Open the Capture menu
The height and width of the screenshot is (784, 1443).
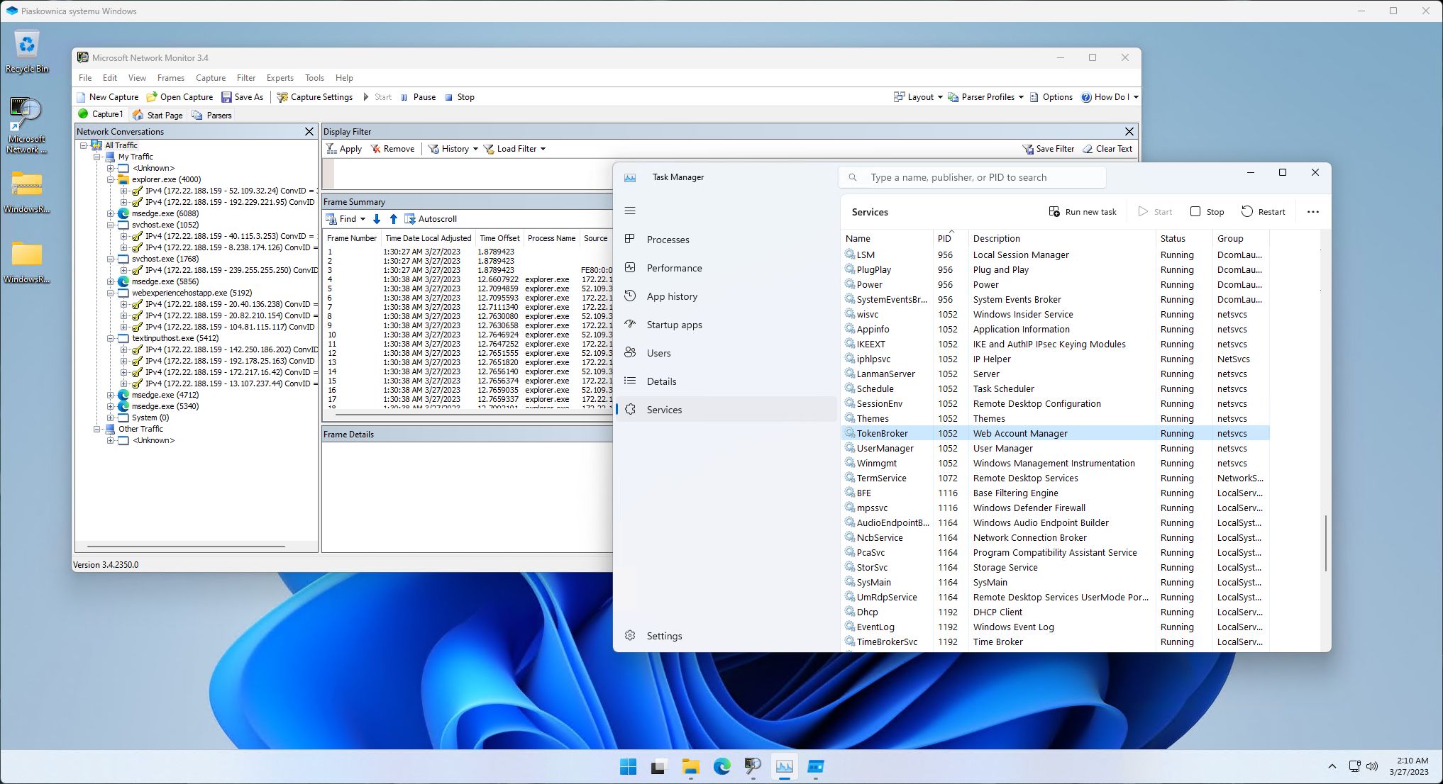(x=210, y=77)
